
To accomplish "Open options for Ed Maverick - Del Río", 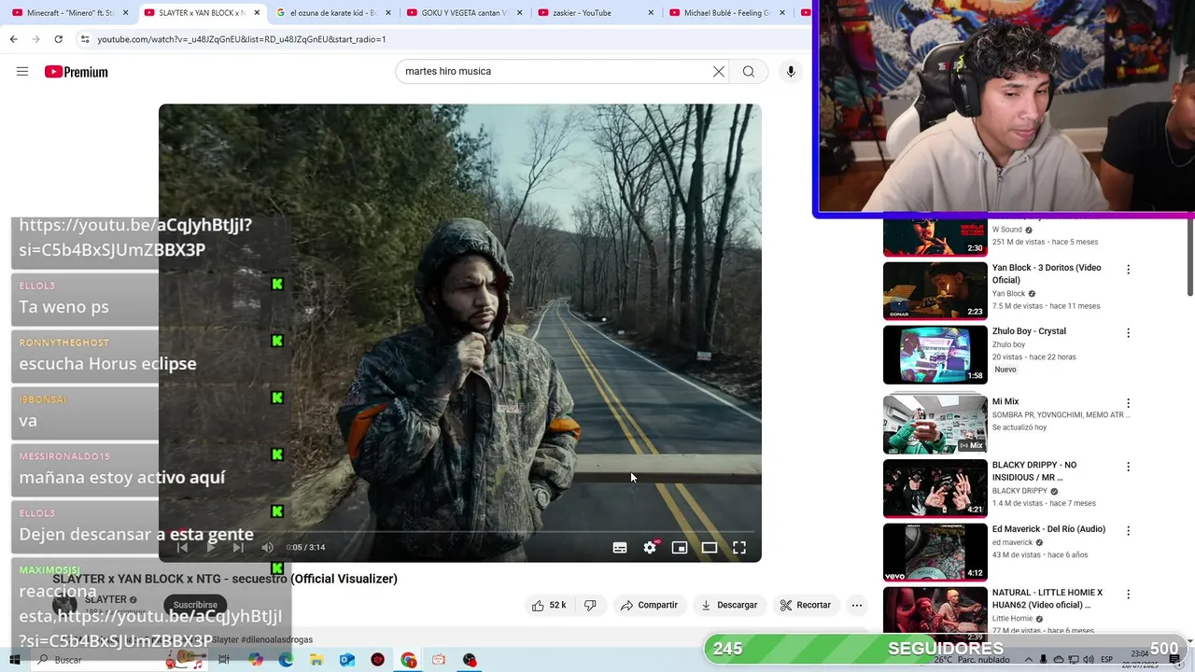I will click(x=1128, y=531).
